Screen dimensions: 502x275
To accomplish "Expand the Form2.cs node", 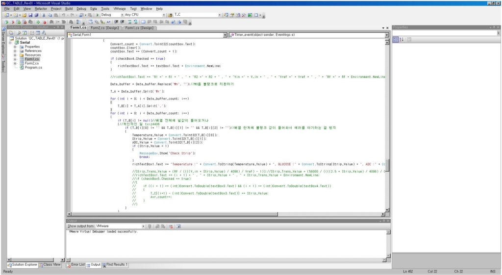I will pos(15,63).
